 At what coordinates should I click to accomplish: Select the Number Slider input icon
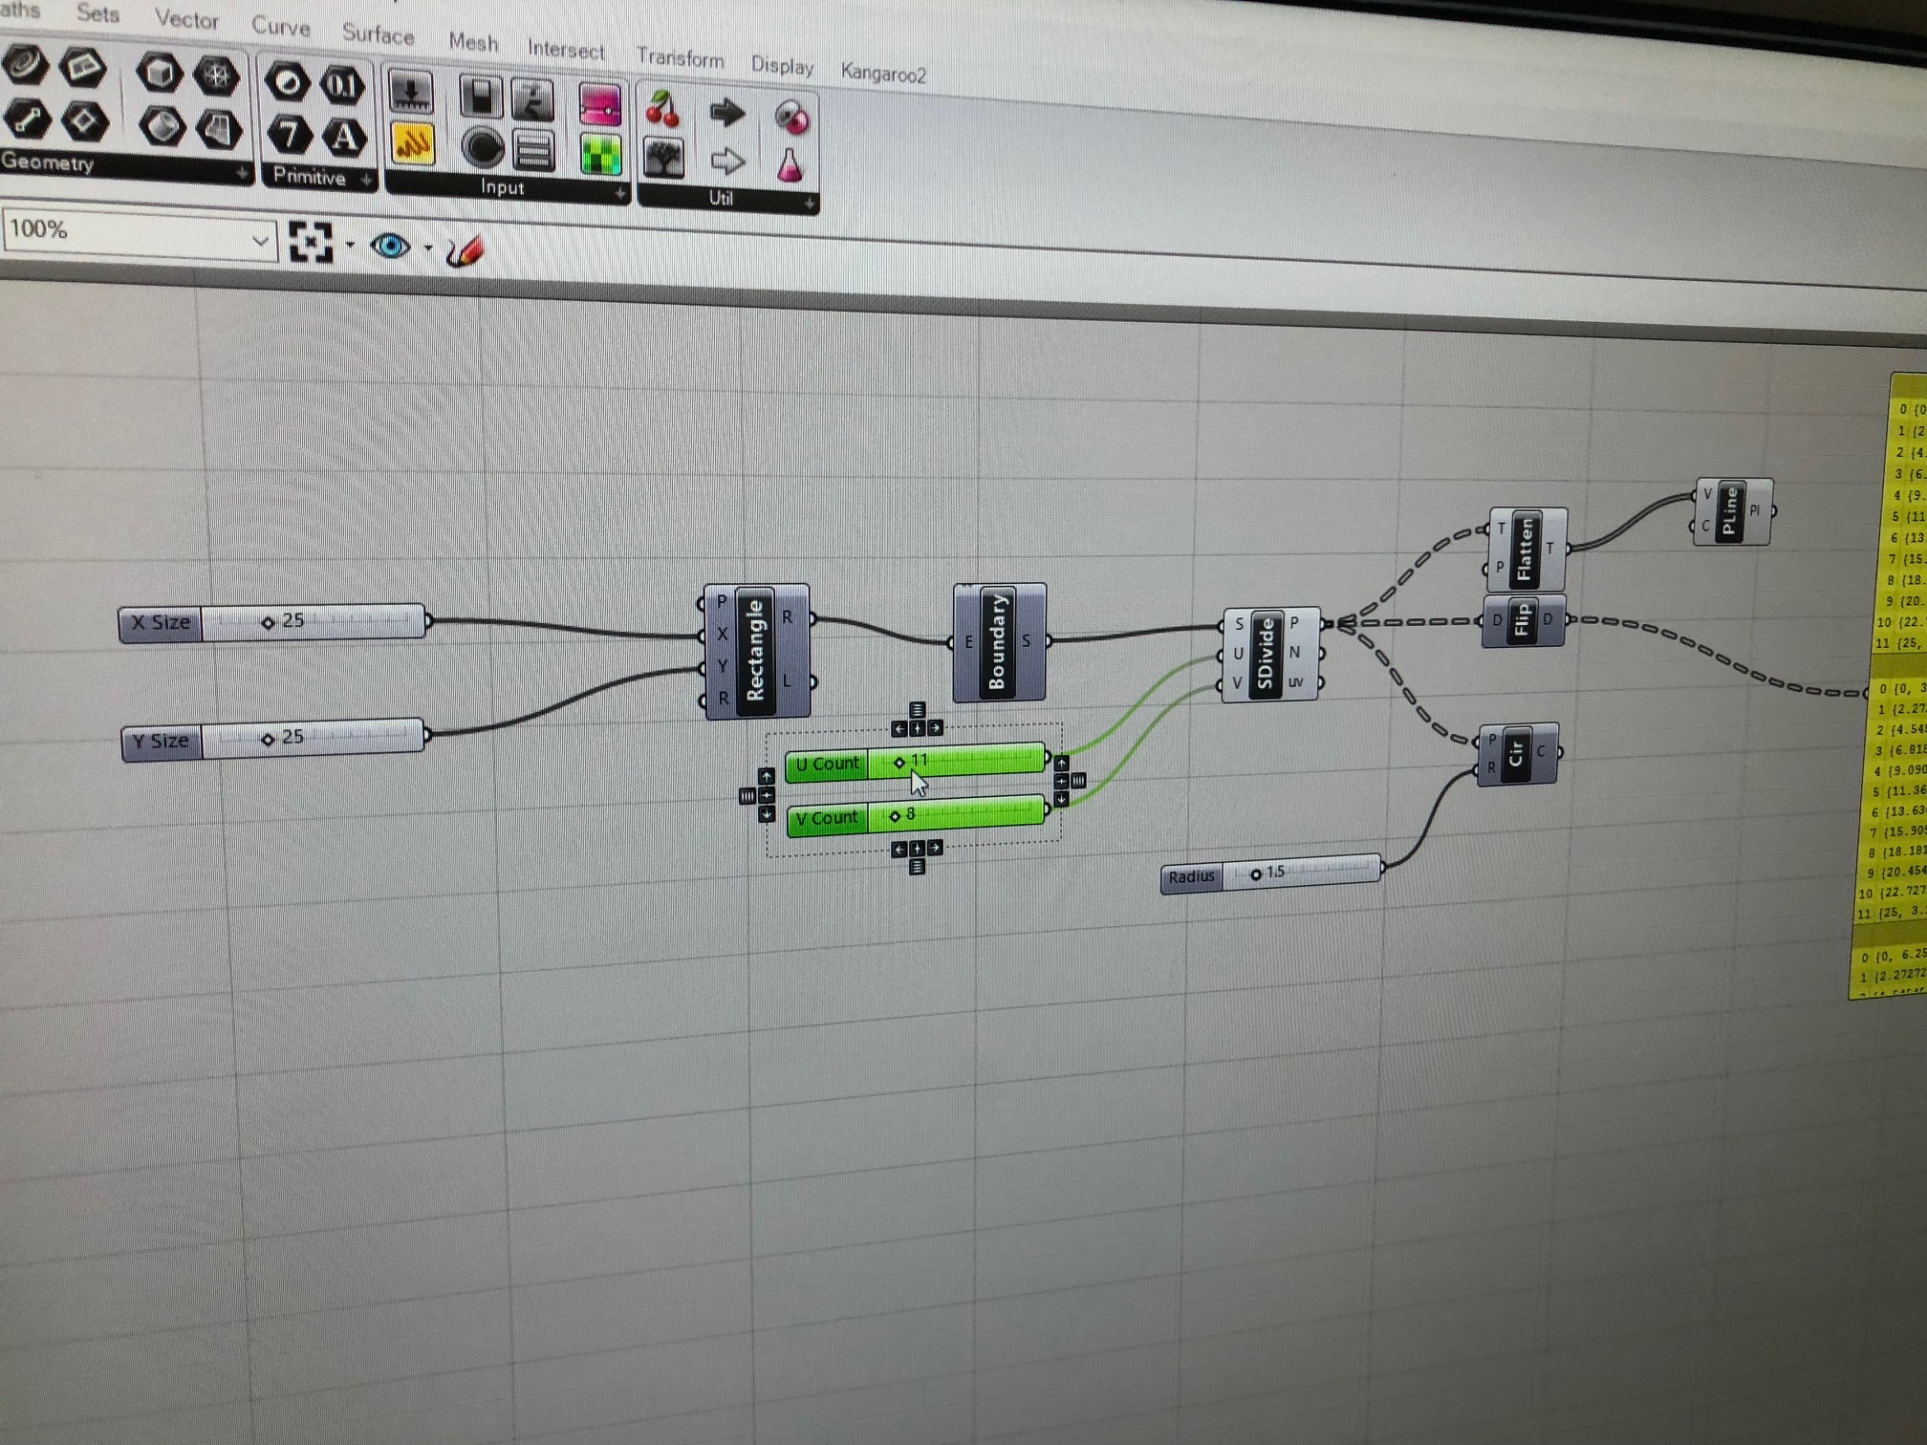(x=411, y=93)
